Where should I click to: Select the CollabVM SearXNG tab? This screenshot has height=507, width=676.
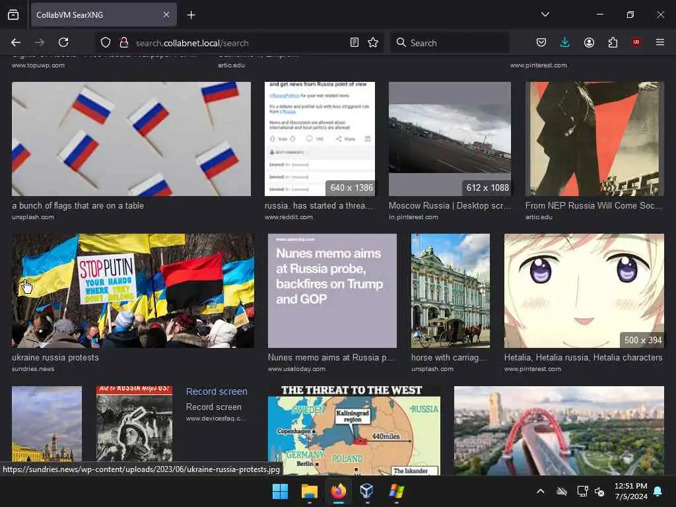pyautogui.click(x=104, y=15)
